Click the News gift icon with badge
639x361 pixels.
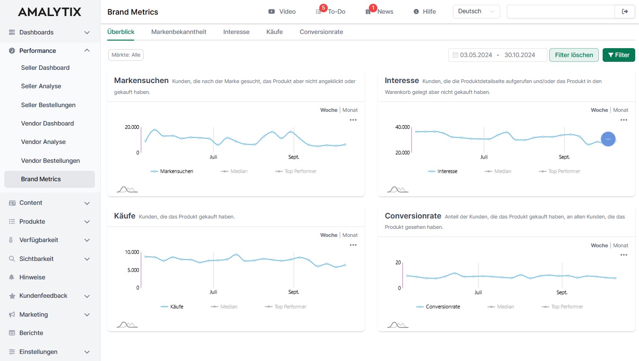pyautogui.click(x=368, y=11)
